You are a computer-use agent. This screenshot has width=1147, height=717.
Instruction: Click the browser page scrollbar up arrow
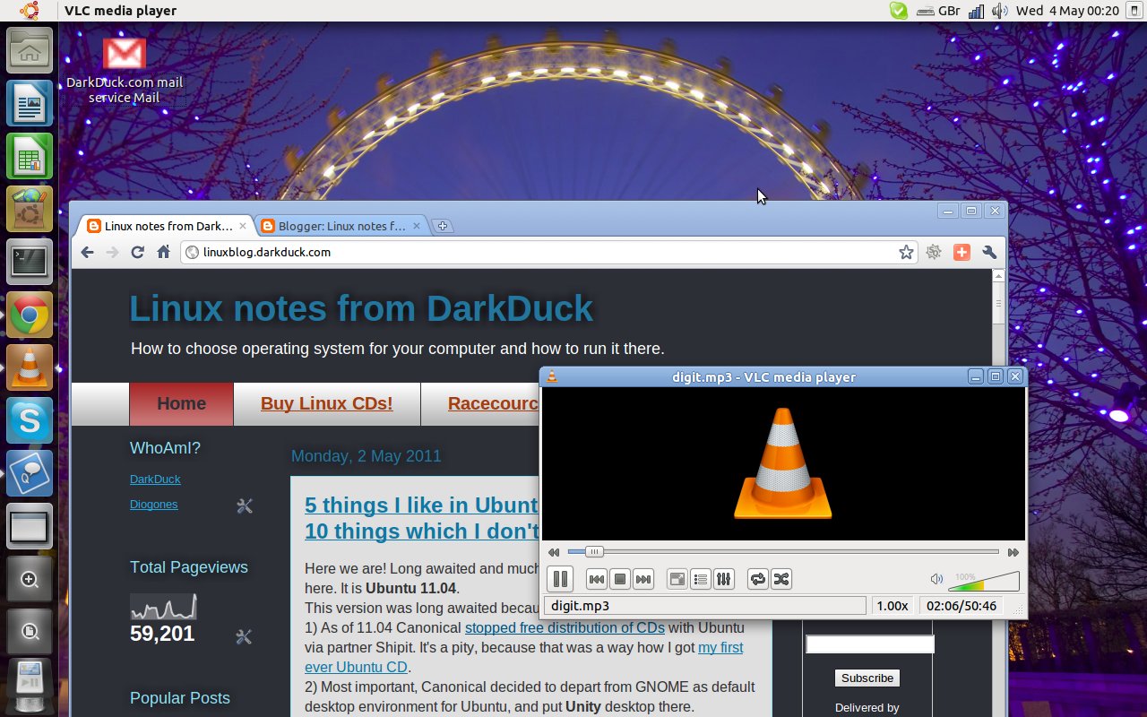(x=999, y=276)
